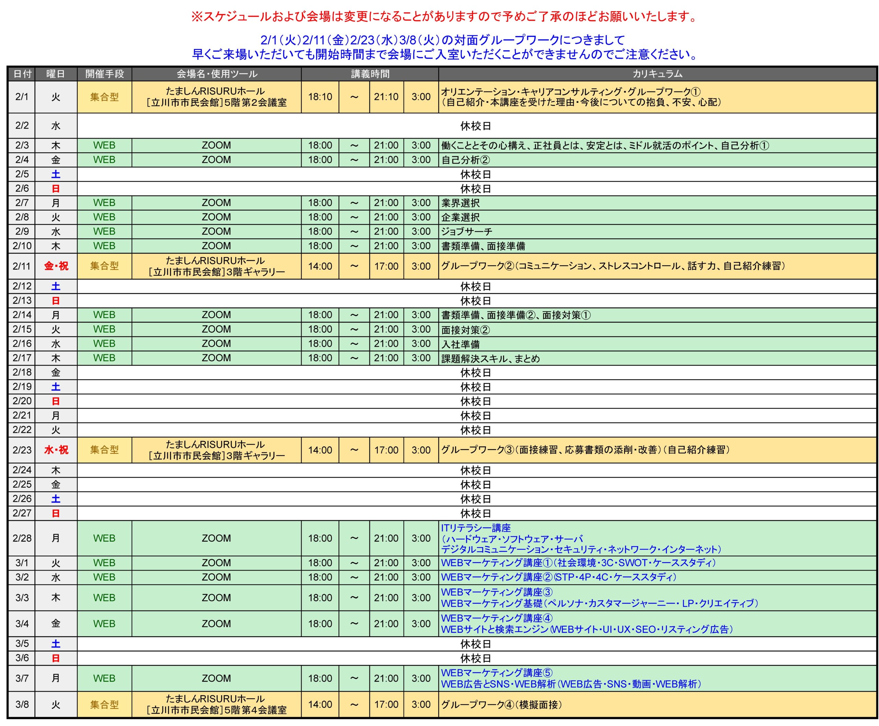Select the 2/14 curriculum cell 面接対策①
The width and height of the screenshot is (879, 726).
[658, 315]
